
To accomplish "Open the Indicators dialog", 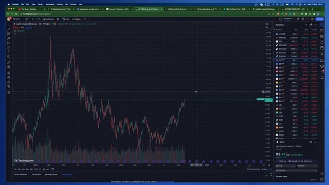I will 49,19.
